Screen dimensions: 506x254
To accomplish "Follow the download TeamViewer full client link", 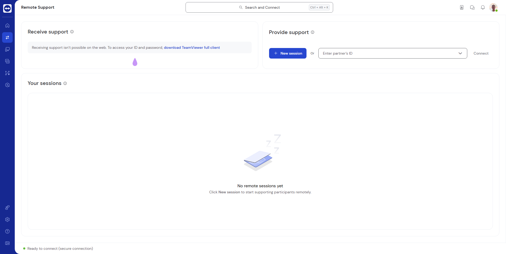I will pos(192,47).
